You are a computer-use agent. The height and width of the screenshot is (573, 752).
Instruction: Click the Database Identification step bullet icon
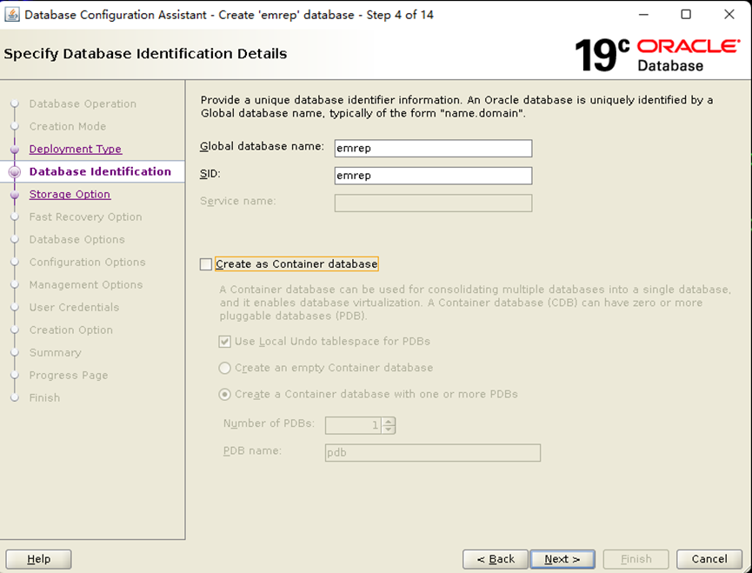click(x=15, y=171)
